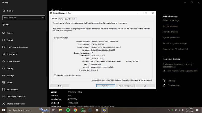This screenshot has height=113, width=202.
Task: Click the Home icon in Settings
Action: pos(4,11)
